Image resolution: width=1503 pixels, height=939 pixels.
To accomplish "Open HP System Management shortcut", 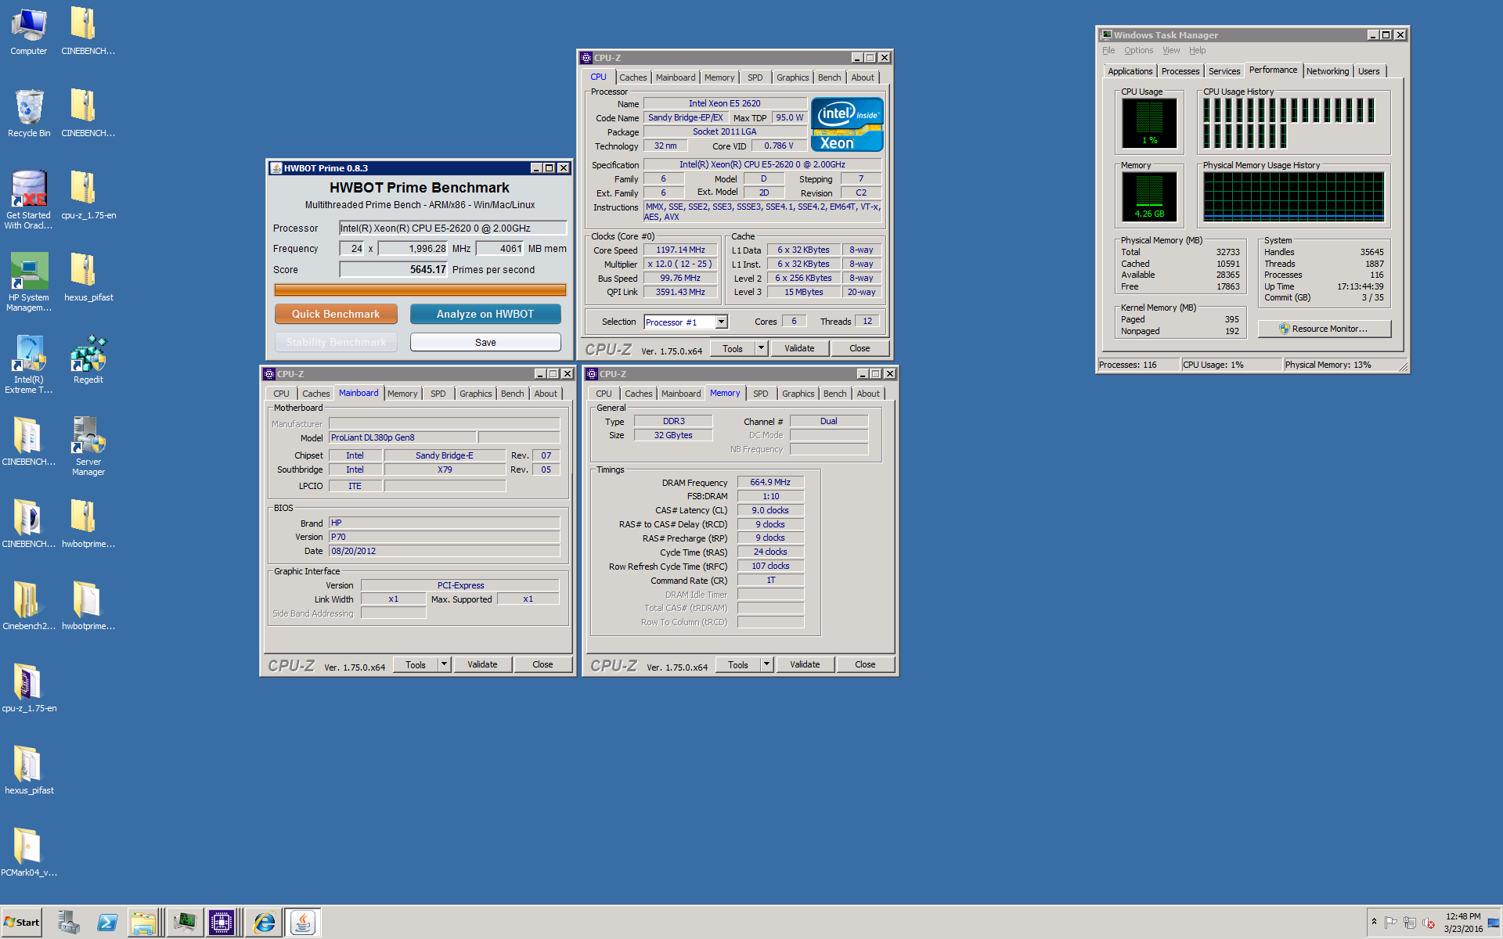I will (x=29, y=282).
